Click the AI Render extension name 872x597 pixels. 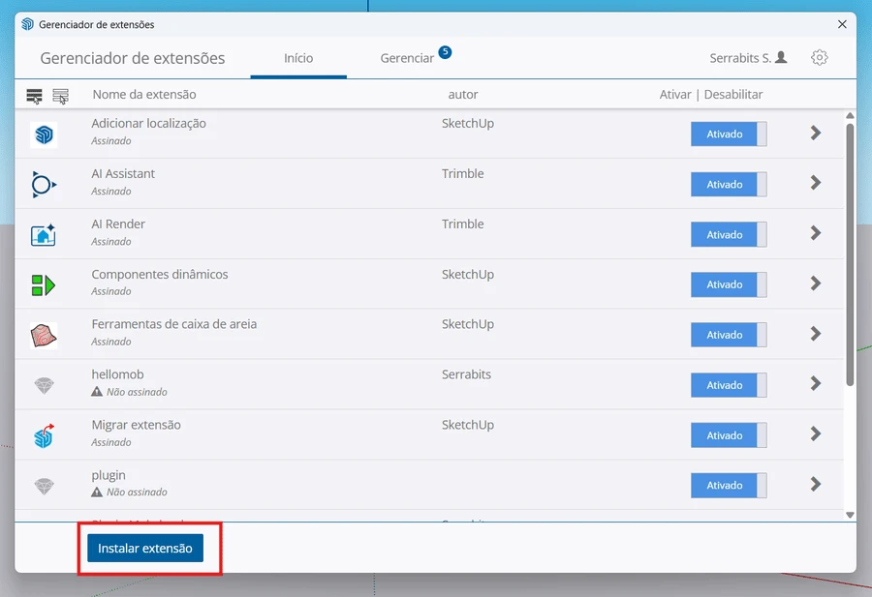click(118, 224)
